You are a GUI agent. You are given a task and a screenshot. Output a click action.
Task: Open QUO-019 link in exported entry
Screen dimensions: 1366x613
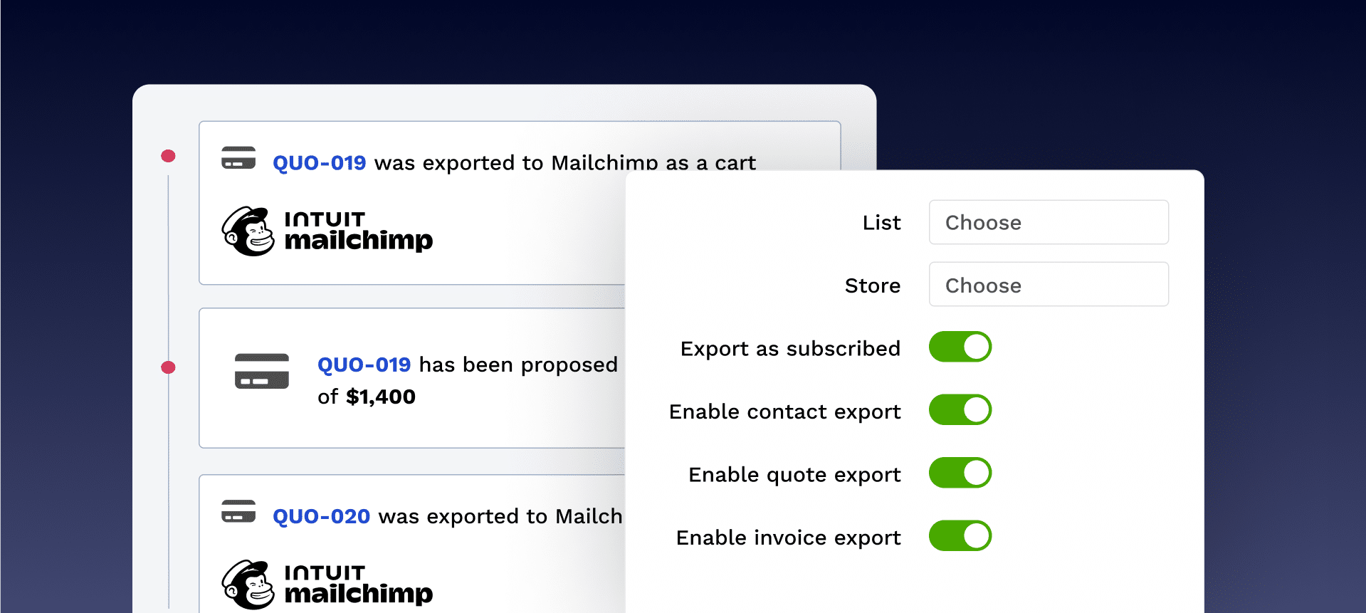click(319, 163)
